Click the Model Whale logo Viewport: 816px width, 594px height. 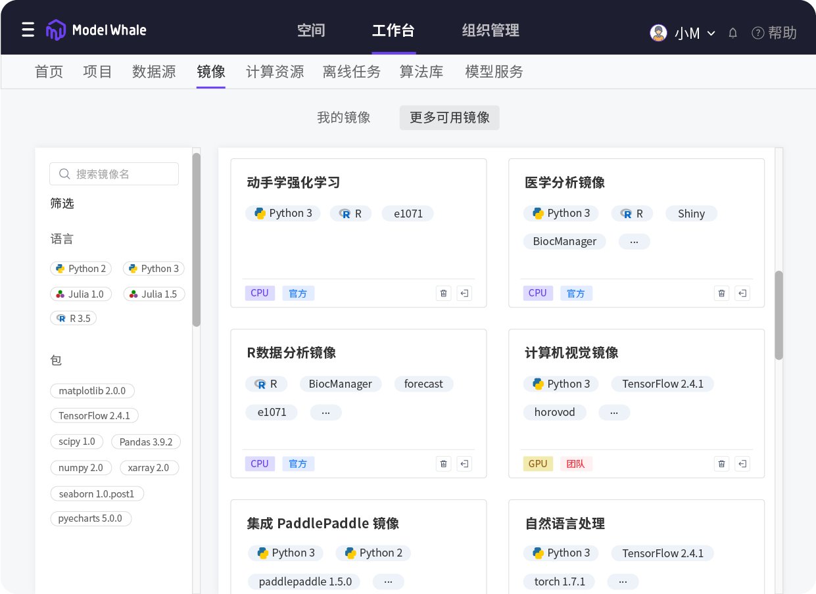[96, 30]
